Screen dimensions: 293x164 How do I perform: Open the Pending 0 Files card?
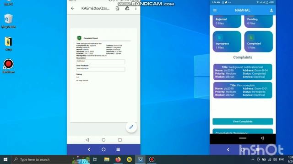click(258, 21)
